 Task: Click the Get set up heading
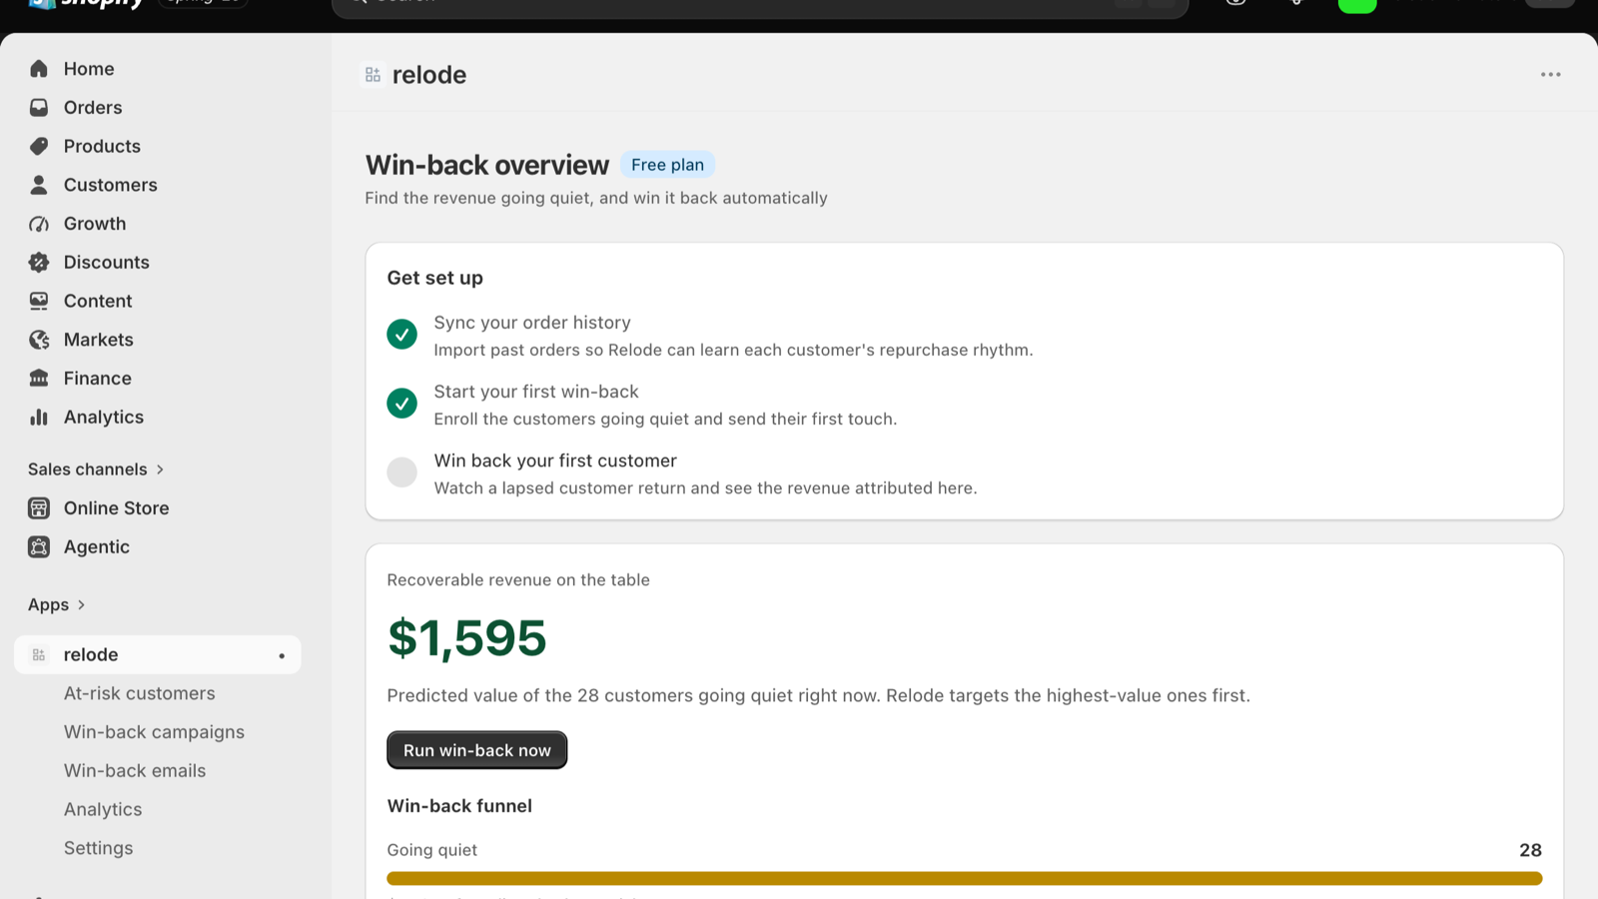pyautogui.click(x=435, y=279)
